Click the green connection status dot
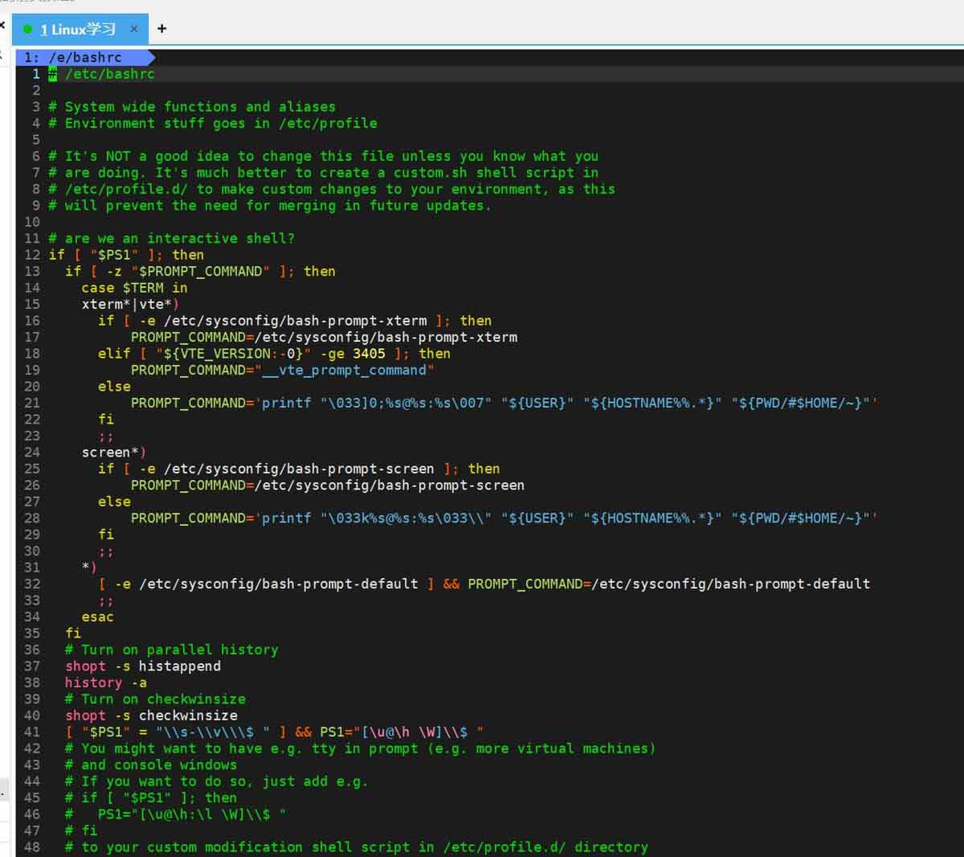964x857 pixels. (28, 30)
